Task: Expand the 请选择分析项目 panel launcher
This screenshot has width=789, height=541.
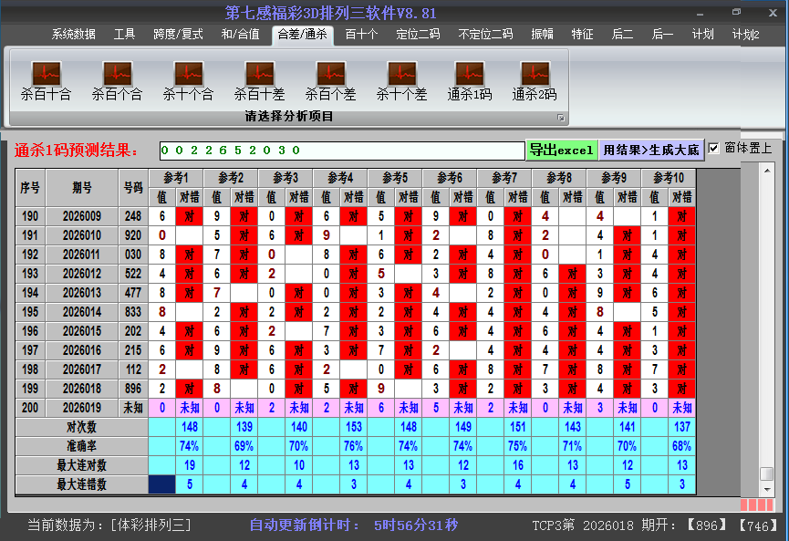Action: click(x=561, y=118)
